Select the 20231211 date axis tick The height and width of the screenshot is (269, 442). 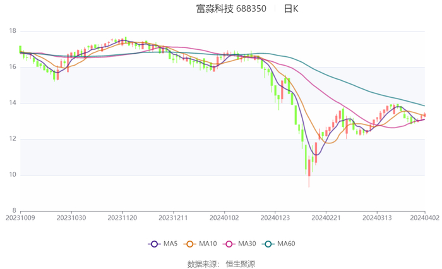(x=173, y=217)
